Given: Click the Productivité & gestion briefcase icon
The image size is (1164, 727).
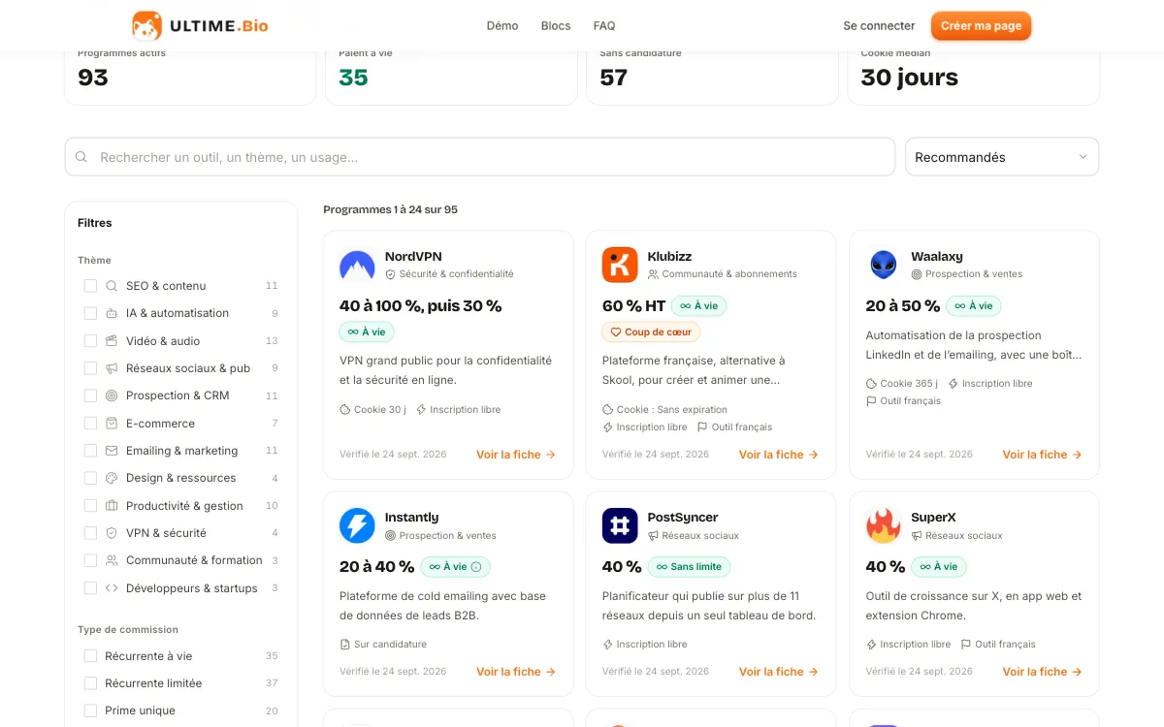Looking at the screenshot, I should (112, 506).
